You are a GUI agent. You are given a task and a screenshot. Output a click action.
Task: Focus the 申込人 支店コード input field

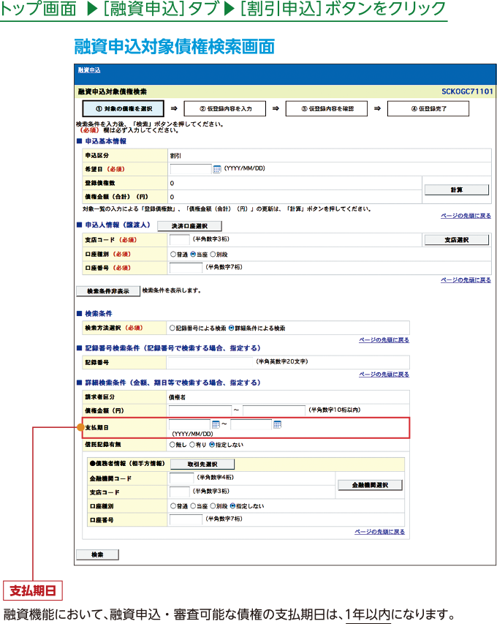click(179, 239)
